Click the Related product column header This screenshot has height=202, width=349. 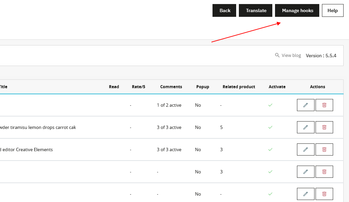tap(239, 87)
